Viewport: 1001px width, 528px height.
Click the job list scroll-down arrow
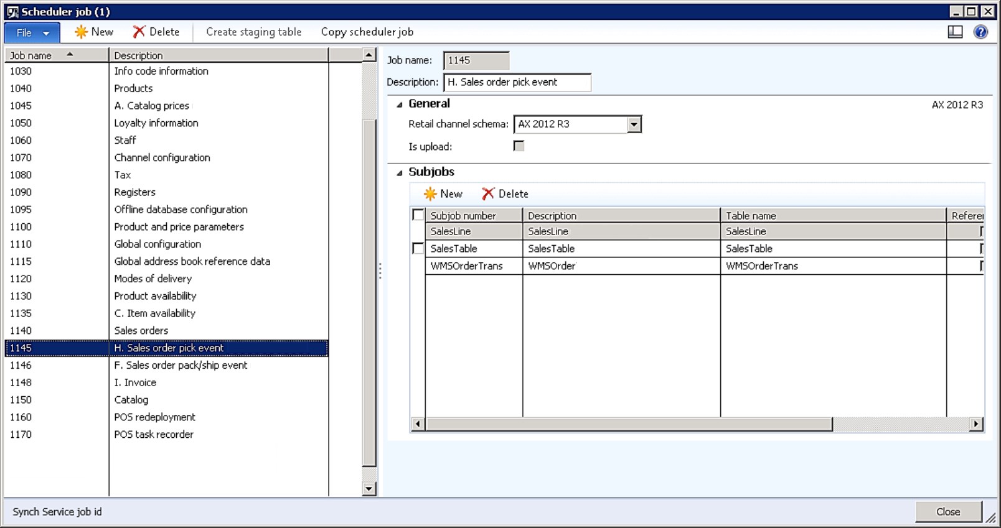(x=369, y=489)
